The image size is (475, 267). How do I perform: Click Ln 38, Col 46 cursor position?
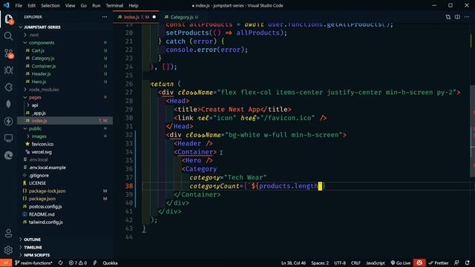point(293,263)
